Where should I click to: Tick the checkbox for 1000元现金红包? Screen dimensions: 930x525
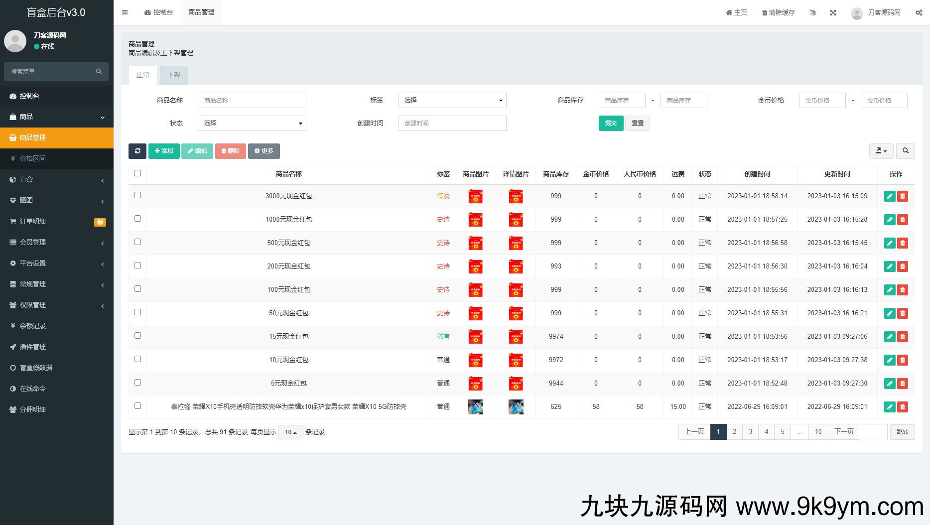(x=138, y=219)
